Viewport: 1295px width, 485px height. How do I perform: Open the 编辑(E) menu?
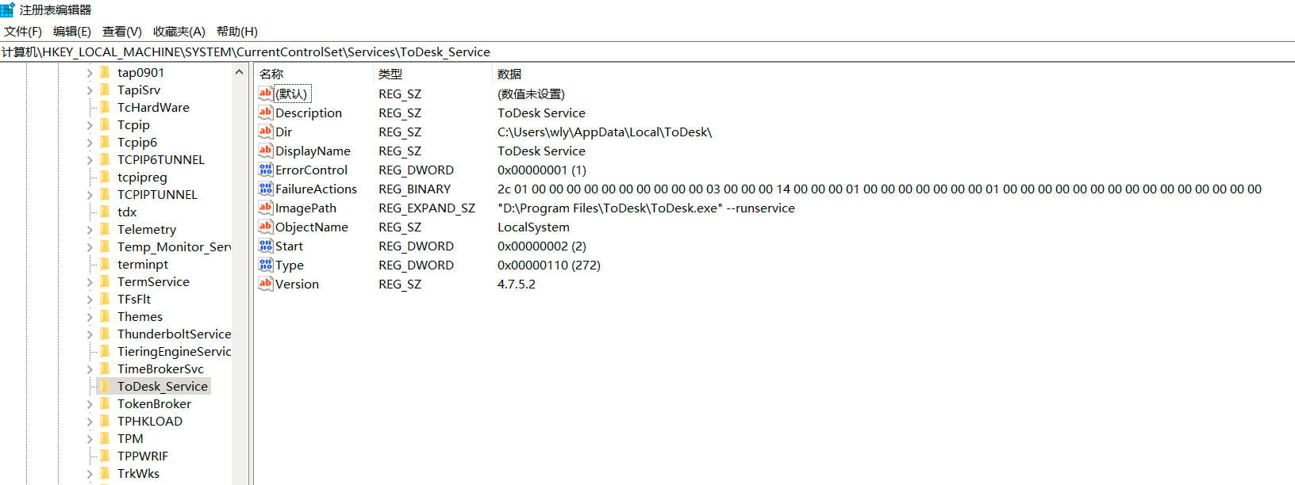(x=71, y=32)
